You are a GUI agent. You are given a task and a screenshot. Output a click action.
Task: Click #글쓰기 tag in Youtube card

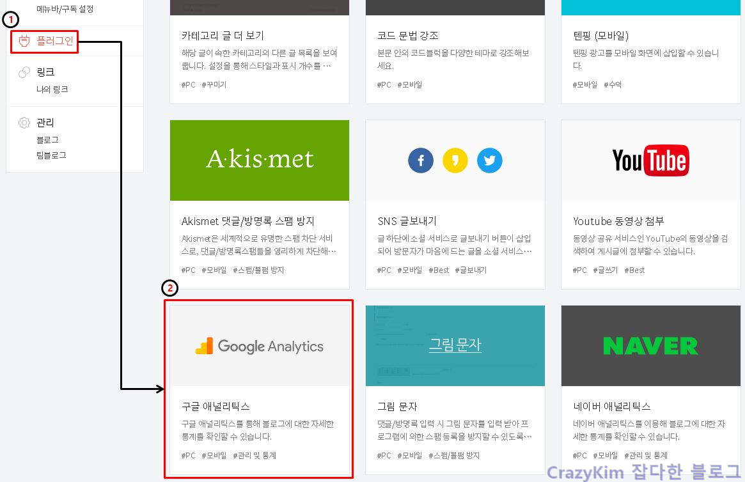pyautogui.click(x=606, y=270)
